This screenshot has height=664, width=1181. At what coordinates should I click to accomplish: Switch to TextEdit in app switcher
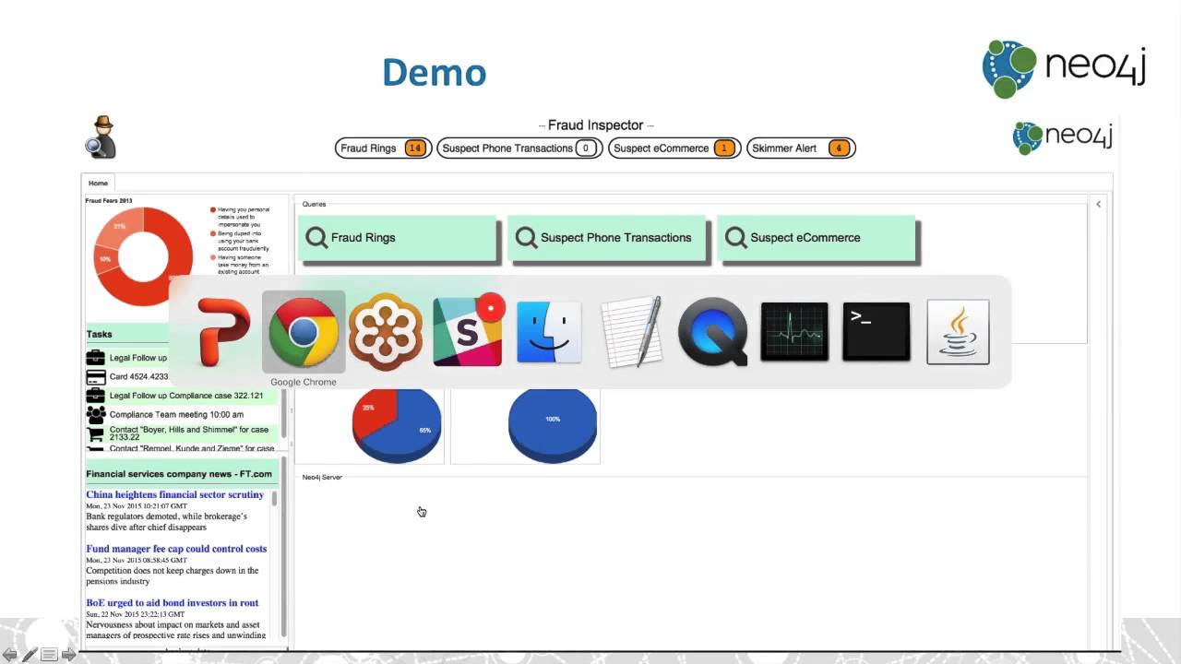pos(632,331)
